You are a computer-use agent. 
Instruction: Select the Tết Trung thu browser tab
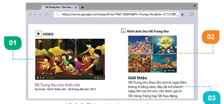(59, 7)
